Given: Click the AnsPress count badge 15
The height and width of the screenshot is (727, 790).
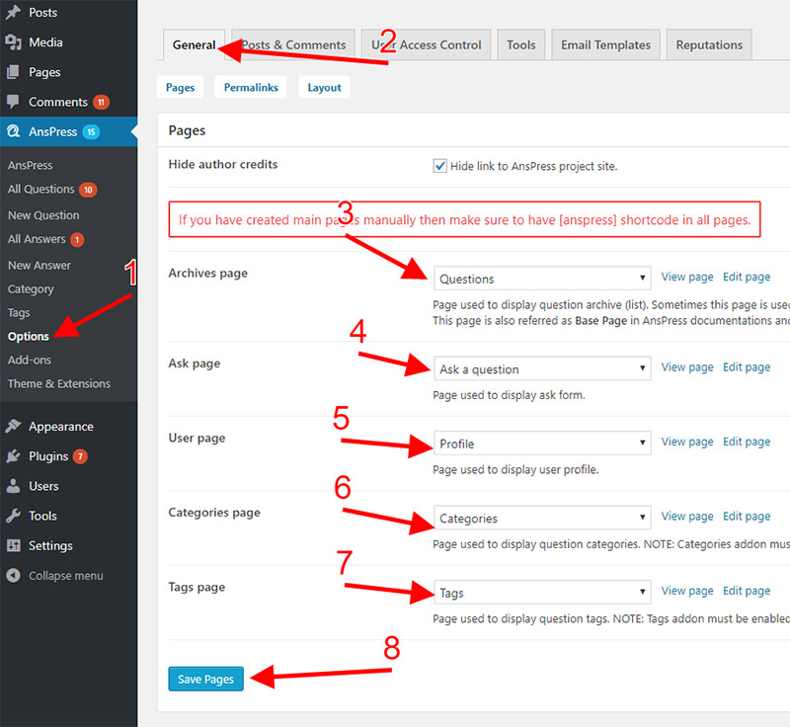Looking at the screenshot, I should (x=91, y=132).
